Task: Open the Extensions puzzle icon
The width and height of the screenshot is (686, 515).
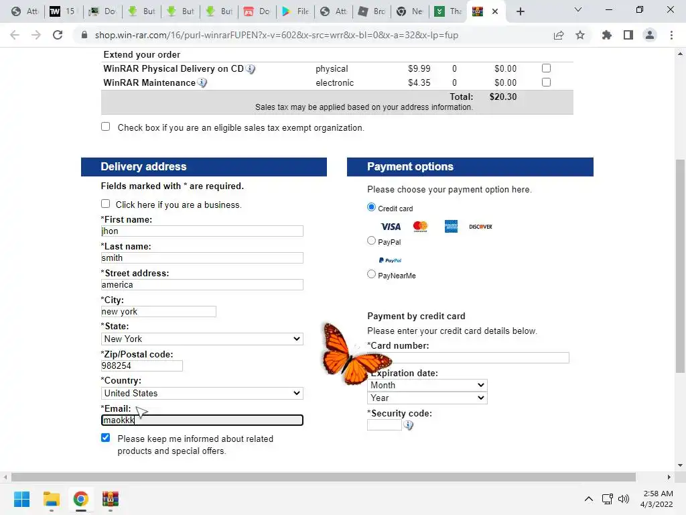Action: (x=606, y=35)
